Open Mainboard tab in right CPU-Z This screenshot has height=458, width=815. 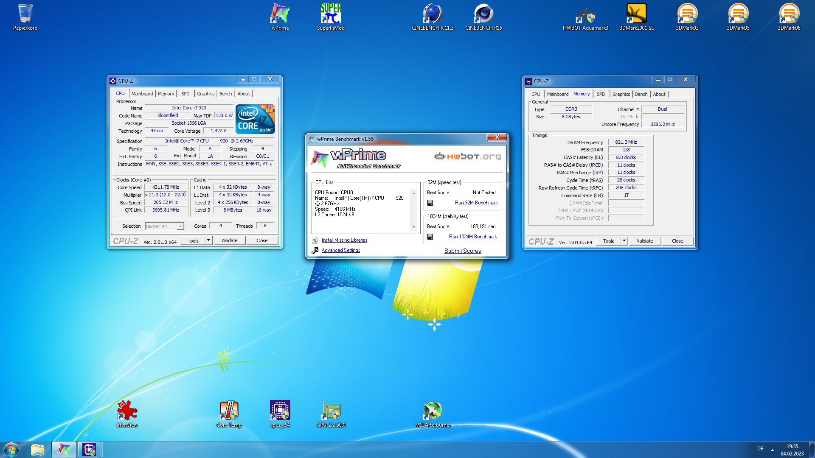(x=558, y=94)
